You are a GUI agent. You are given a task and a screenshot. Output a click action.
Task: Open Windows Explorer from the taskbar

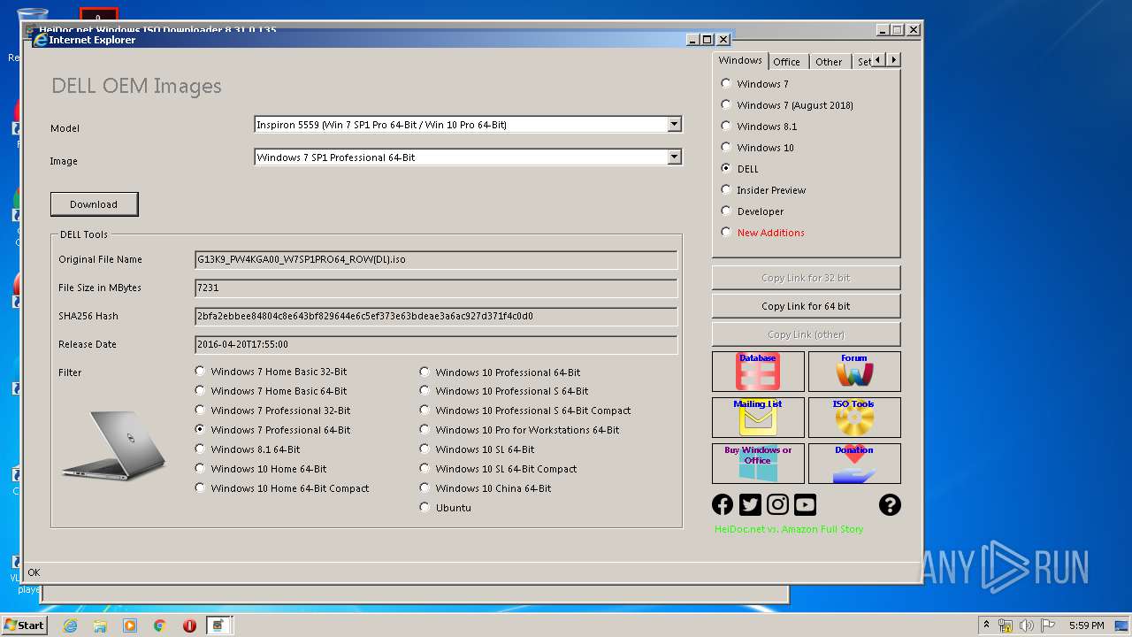pyautogui.click(x=100, y=625)
